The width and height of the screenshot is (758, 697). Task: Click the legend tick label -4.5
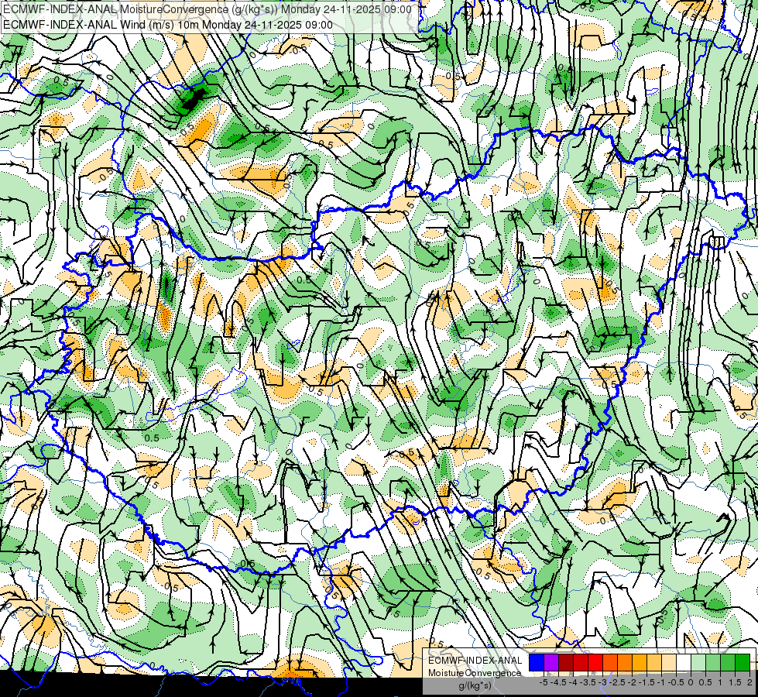[558, 682]
